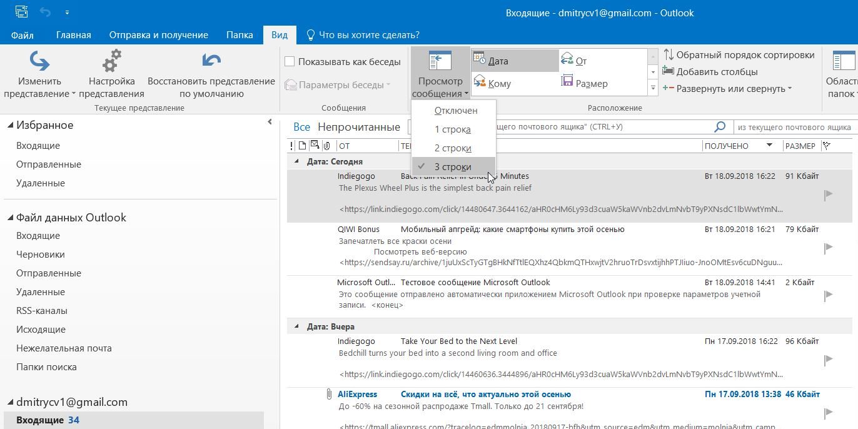Select 2 строки preview option

[x=453, y=148]
